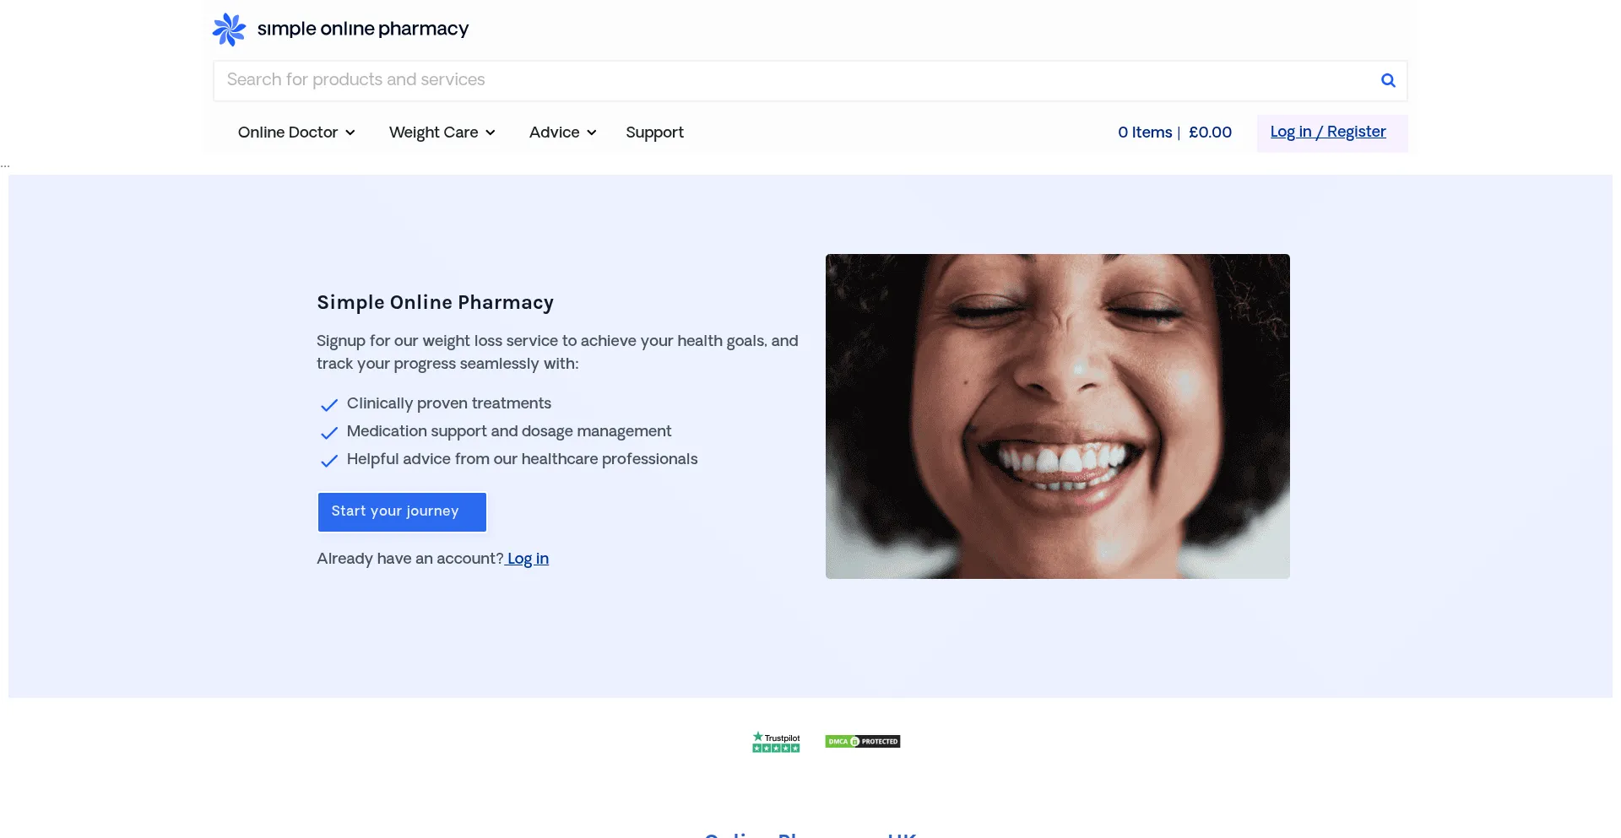Click the Simple Online Pharmacy heading

pyautogui.click(x=436, y=302)
